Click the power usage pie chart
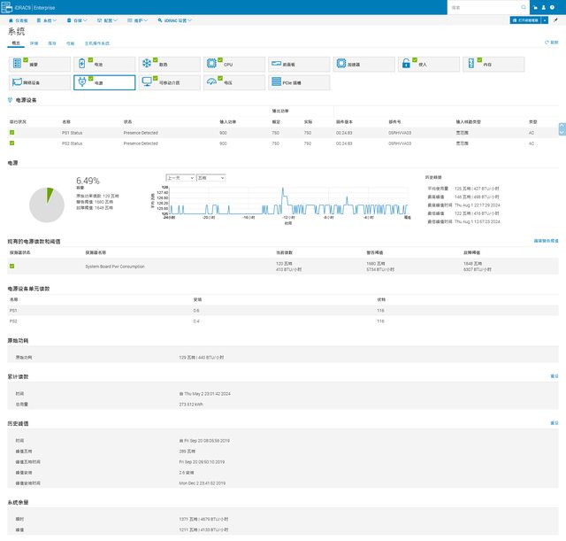Screen dimensions: 566x541 click(48, 203)
